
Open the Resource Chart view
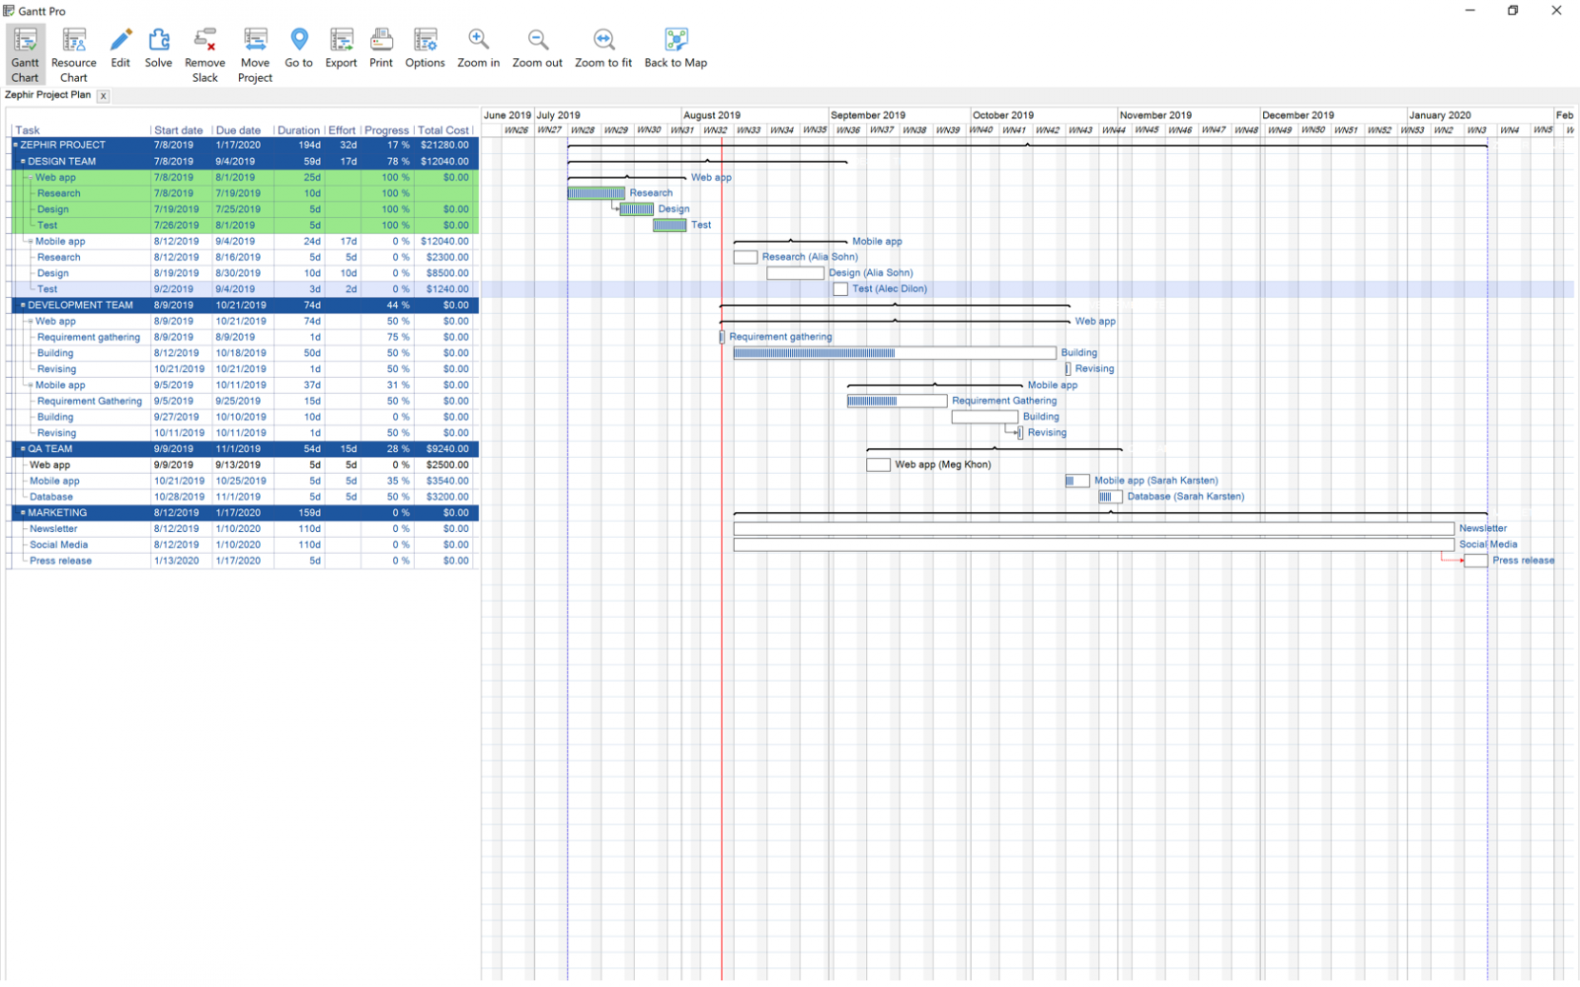pos(74,54)
